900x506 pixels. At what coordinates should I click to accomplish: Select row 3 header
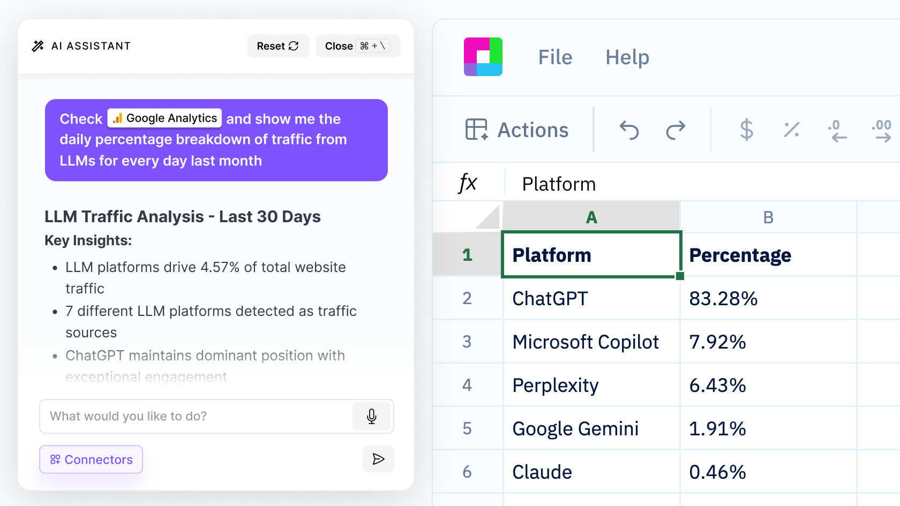[x=467, y=341]
